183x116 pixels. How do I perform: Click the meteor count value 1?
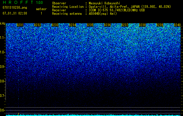(x=41, y=13)
